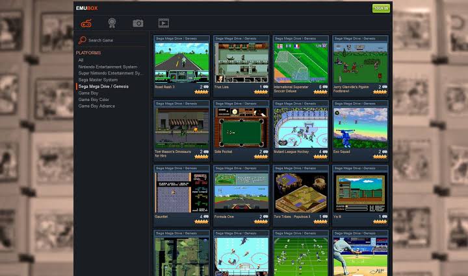Click the star rating under Side Pocket

pos(261,157)
